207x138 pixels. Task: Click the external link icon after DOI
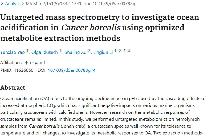click(93, 71)
